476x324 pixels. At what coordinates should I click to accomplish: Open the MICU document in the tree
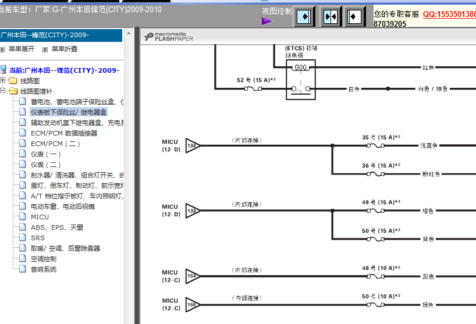point(40,217)
